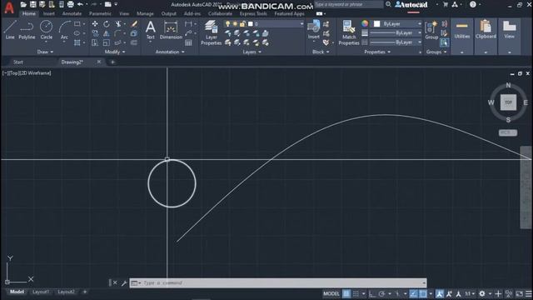Expand the Layers panel

click(x=252, y=52)
